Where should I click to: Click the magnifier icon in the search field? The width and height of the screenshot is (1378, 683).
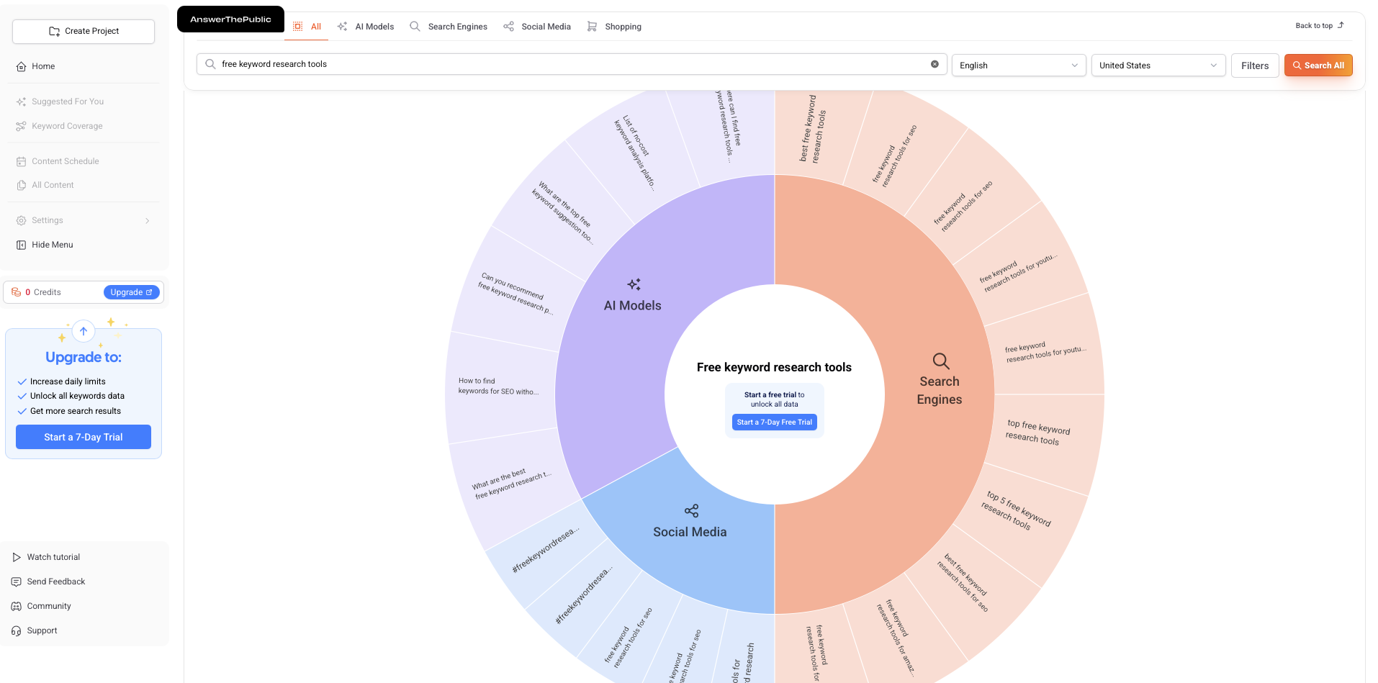pos(210,64)
